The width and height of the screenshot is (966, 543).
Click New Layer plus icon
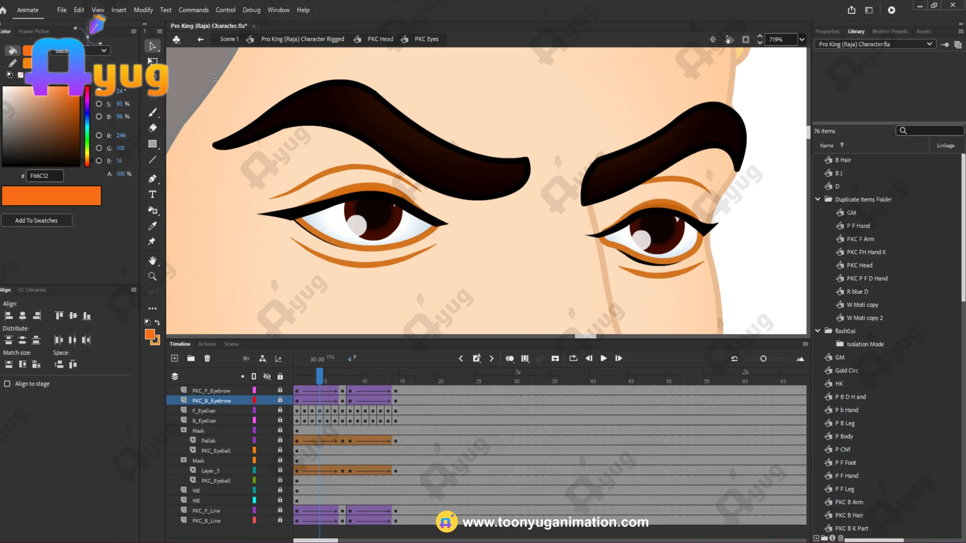[x=174, y=358]
